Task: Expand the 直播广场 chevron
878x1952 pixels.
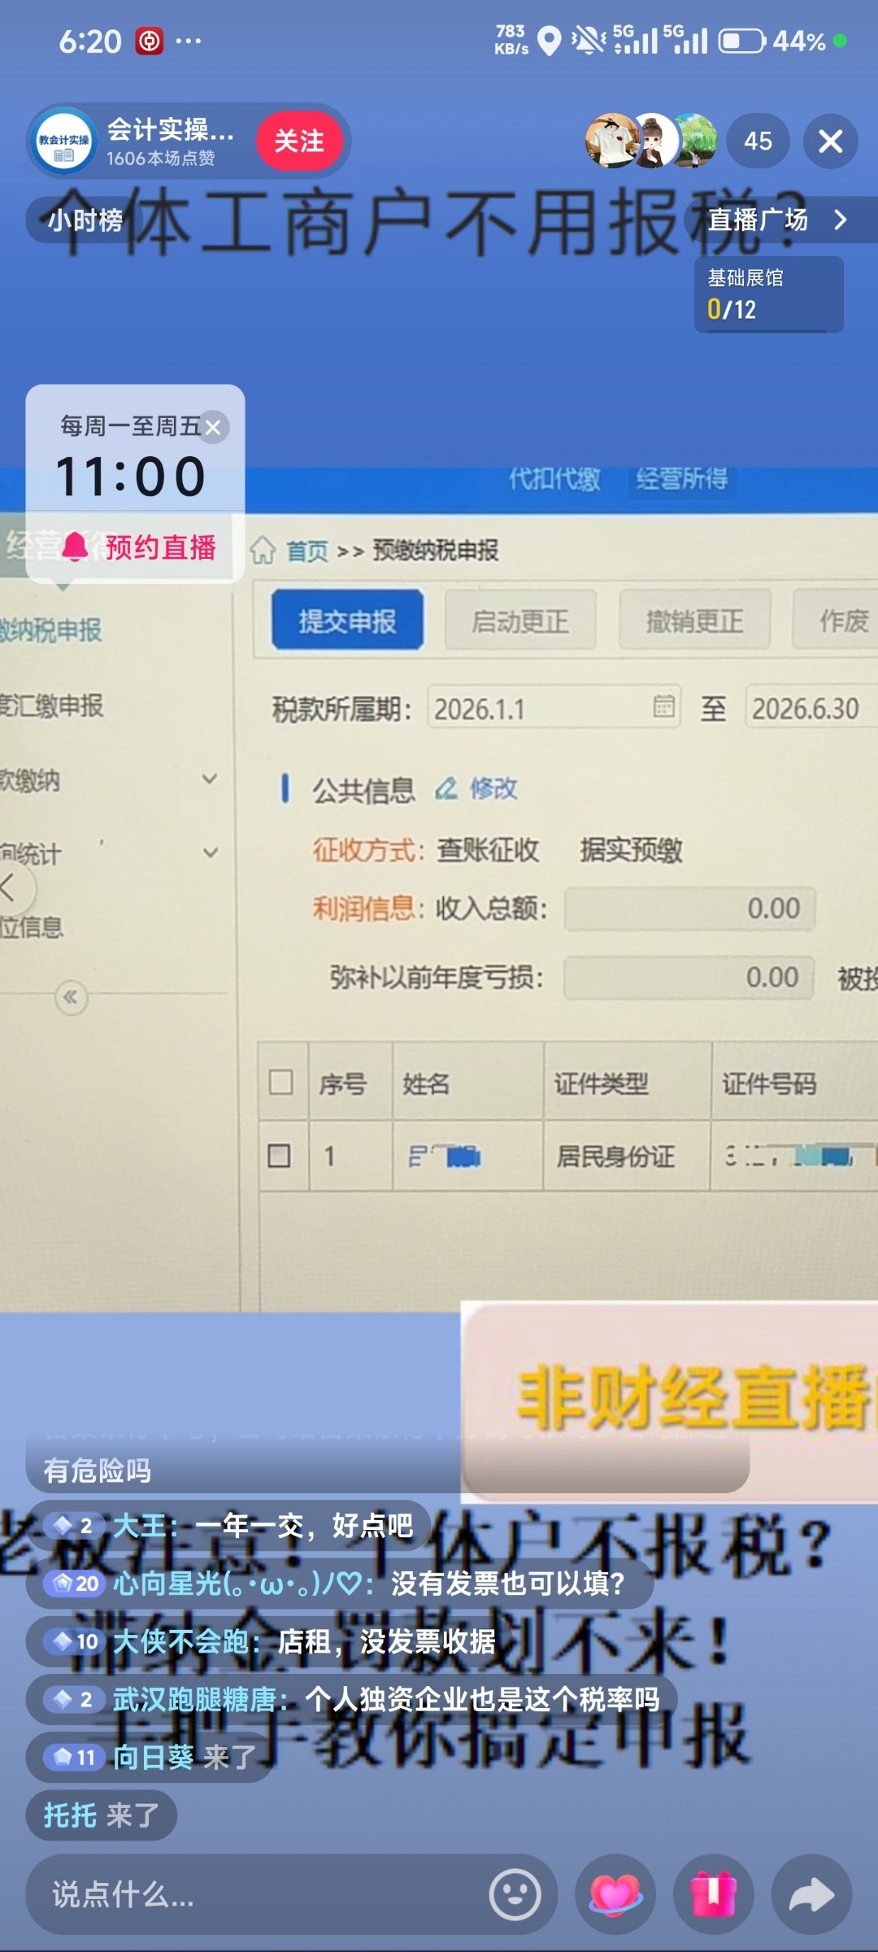Action: [x=841, y=220]
